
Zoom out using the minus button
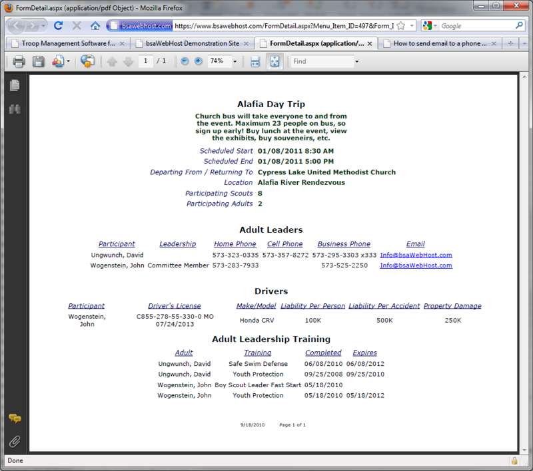click(x=185, y=61)
